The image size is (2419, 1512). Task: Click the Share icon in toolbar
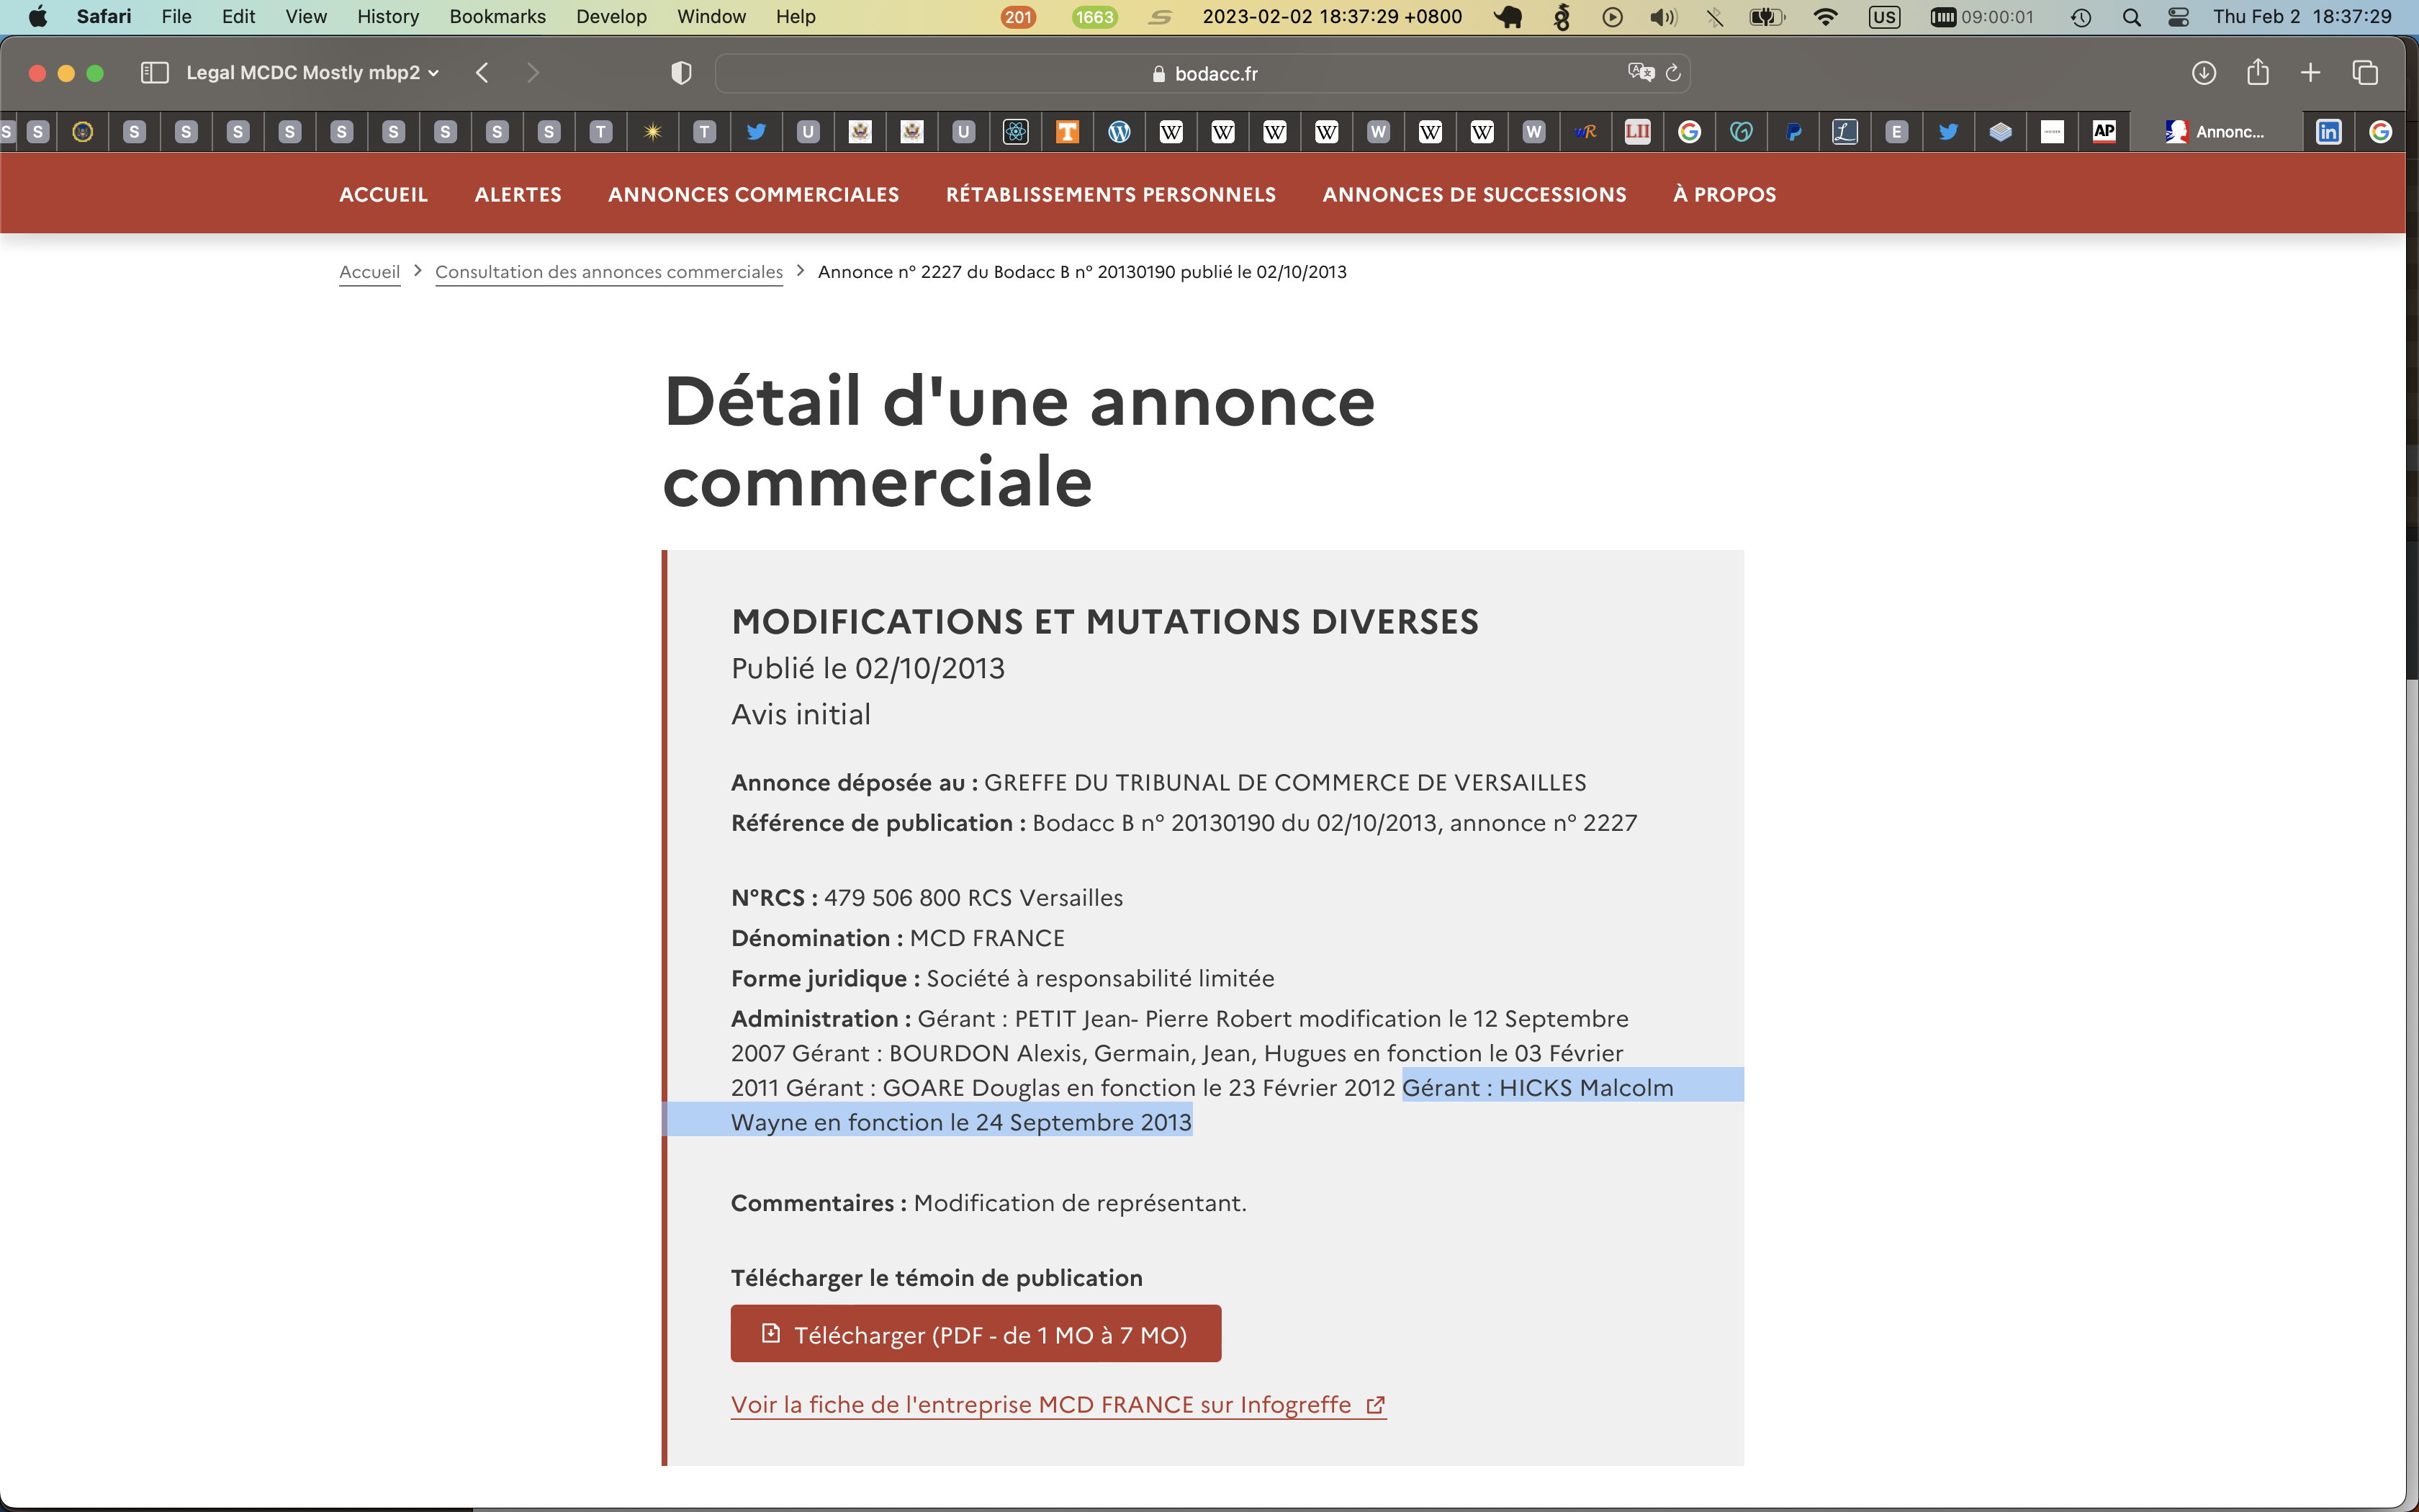click(2257, 73)
